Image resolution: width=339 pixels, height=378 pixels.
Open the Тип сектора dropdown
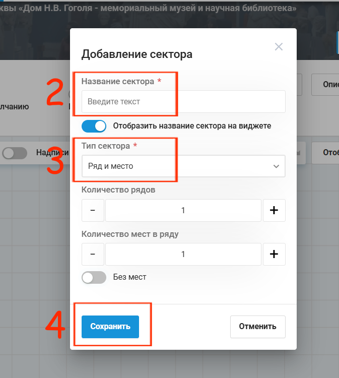(183, 166)
